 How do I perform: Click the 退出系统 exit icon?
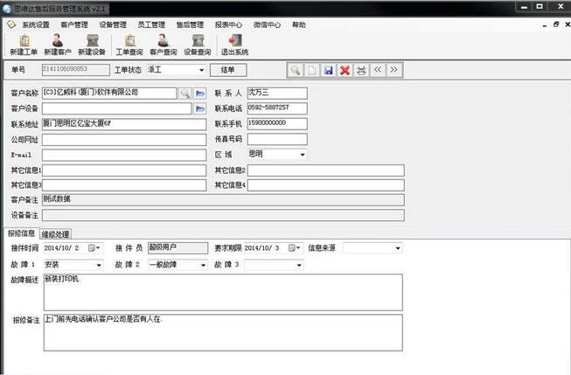click(x=234, y=45)
